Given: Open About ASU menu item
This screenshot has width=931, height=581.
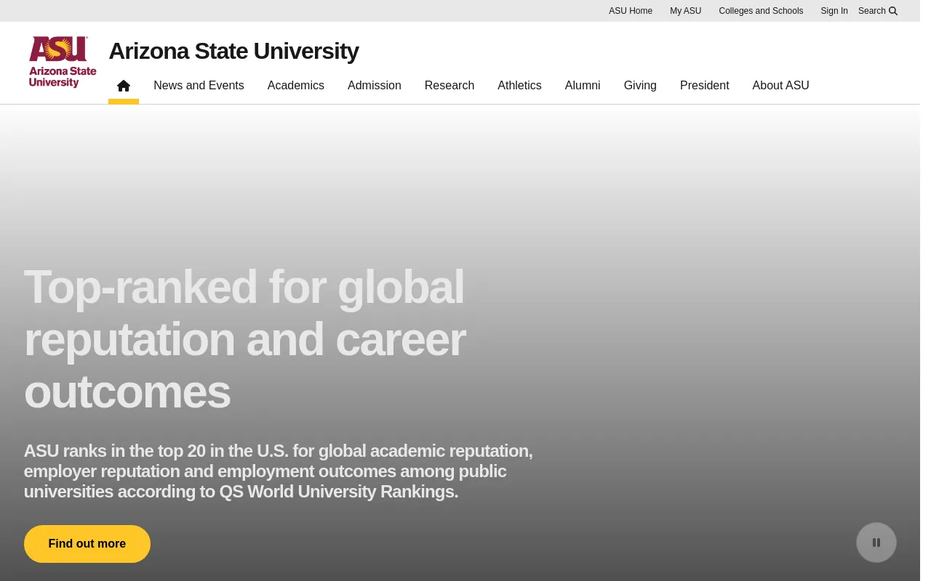Looking at the screenshot, I should (781, 86).
